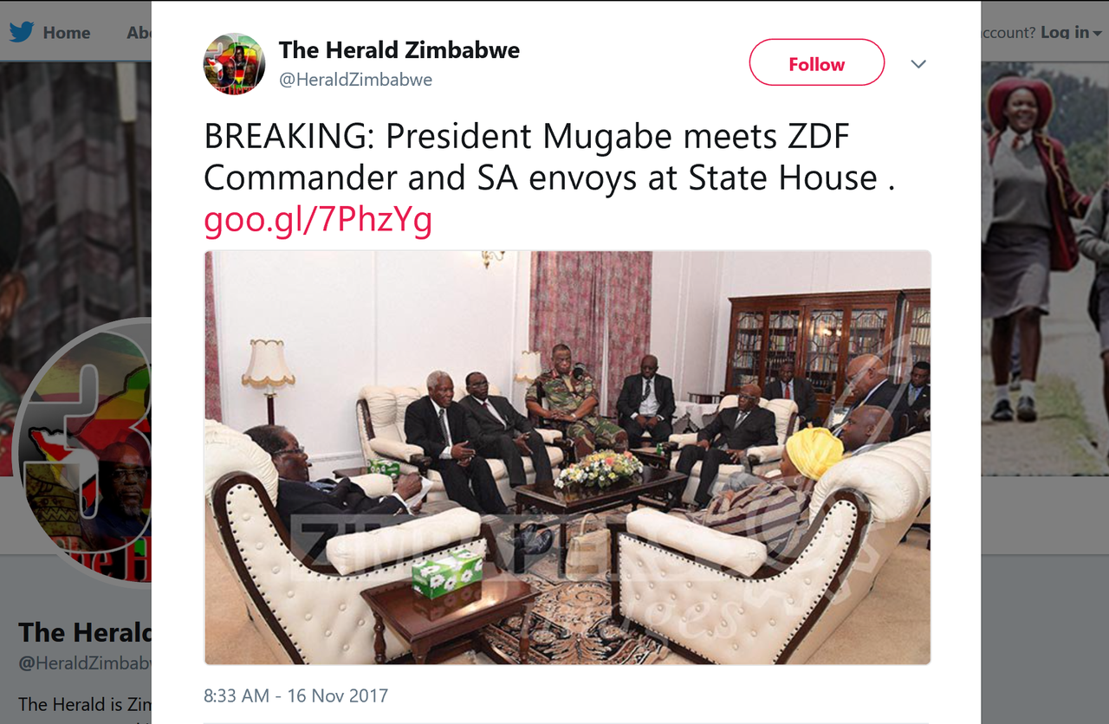Viewport: 1109px width, 724px height.
Task: Click the @HeraldZimbab handle under the profile name
Action: (84, 663)
